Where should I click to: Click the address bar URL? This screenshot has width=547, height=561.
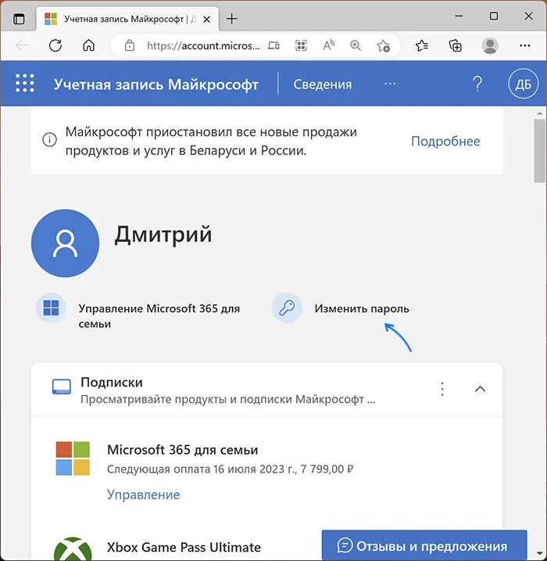[203, 46]
